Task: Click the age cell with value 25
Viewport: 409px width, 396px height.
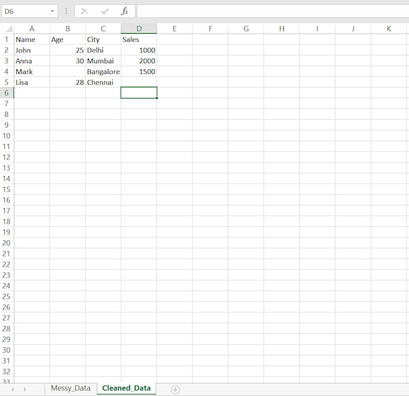Action: coord(67,50)
